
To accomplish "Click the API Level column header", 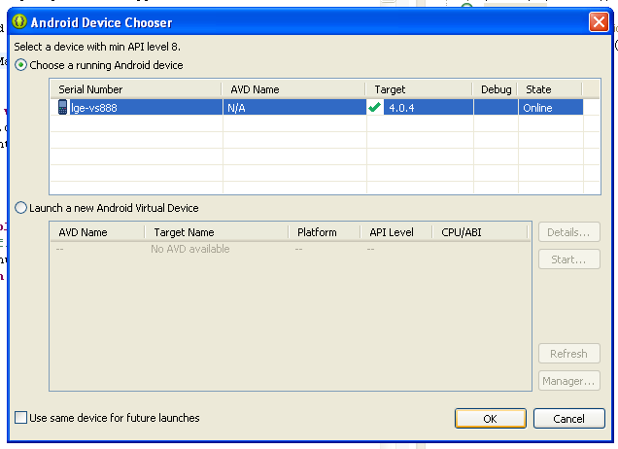I will (x=396, y=232).
